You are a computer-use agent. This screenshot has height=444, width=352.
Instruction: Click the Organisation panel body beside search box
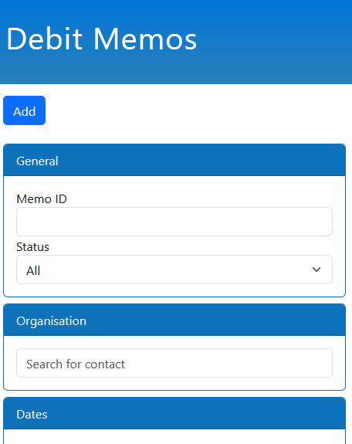click(174, 384)
